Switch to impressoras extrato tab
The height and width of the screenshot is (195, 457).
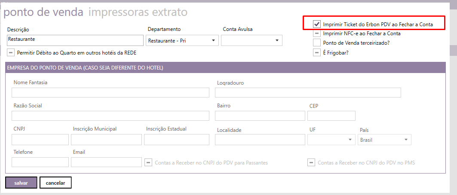coord(138,12)
